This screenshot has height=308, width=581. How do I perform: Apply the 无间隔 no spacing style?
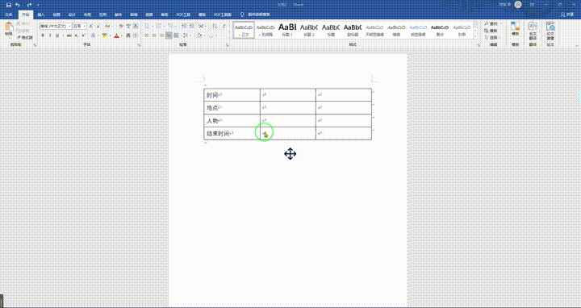265,30
